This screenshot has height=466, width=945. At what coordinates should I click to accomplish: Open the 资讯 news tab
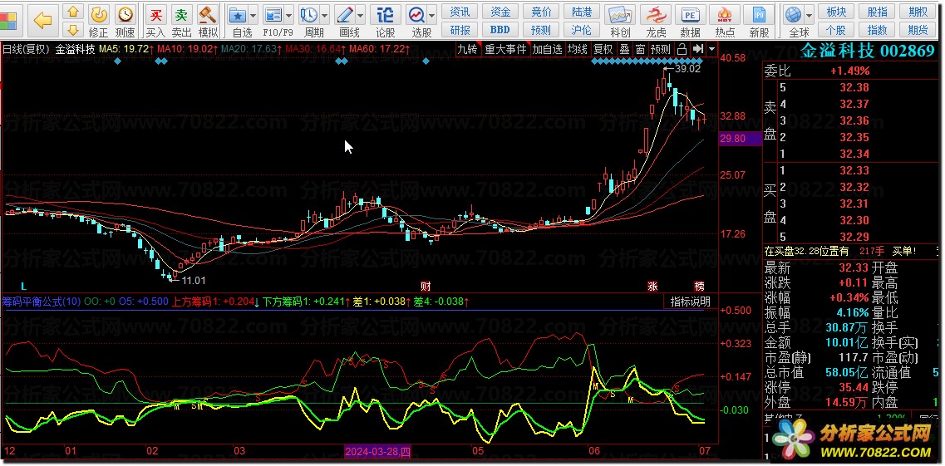(x=460, y=12)
